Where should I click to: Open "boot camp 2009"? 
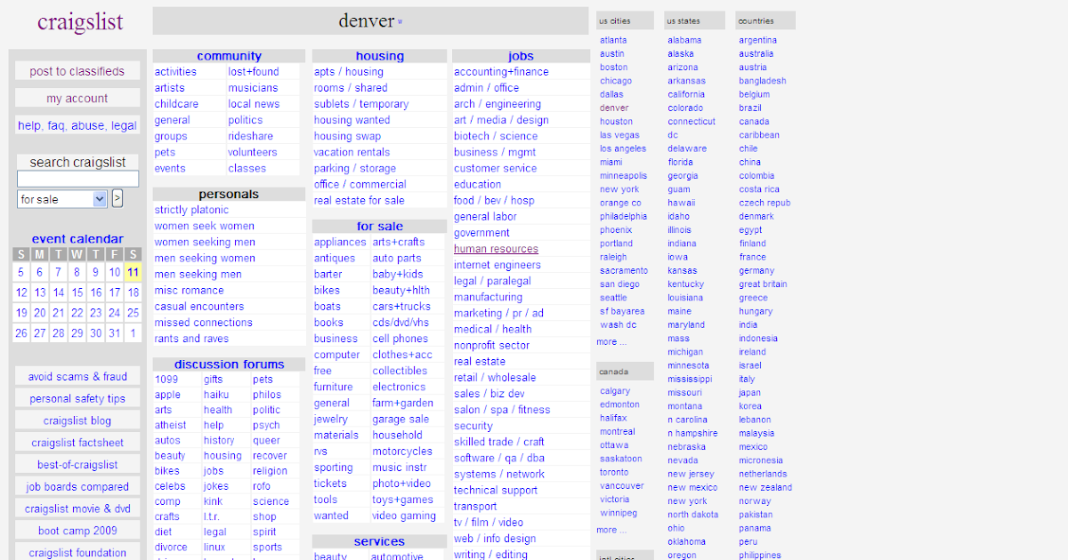click(77, 530)
